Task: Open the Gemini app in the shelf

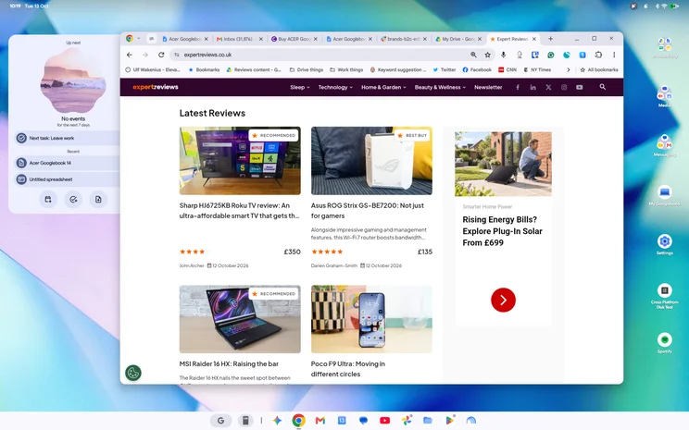Action: (x=277, y=421)
